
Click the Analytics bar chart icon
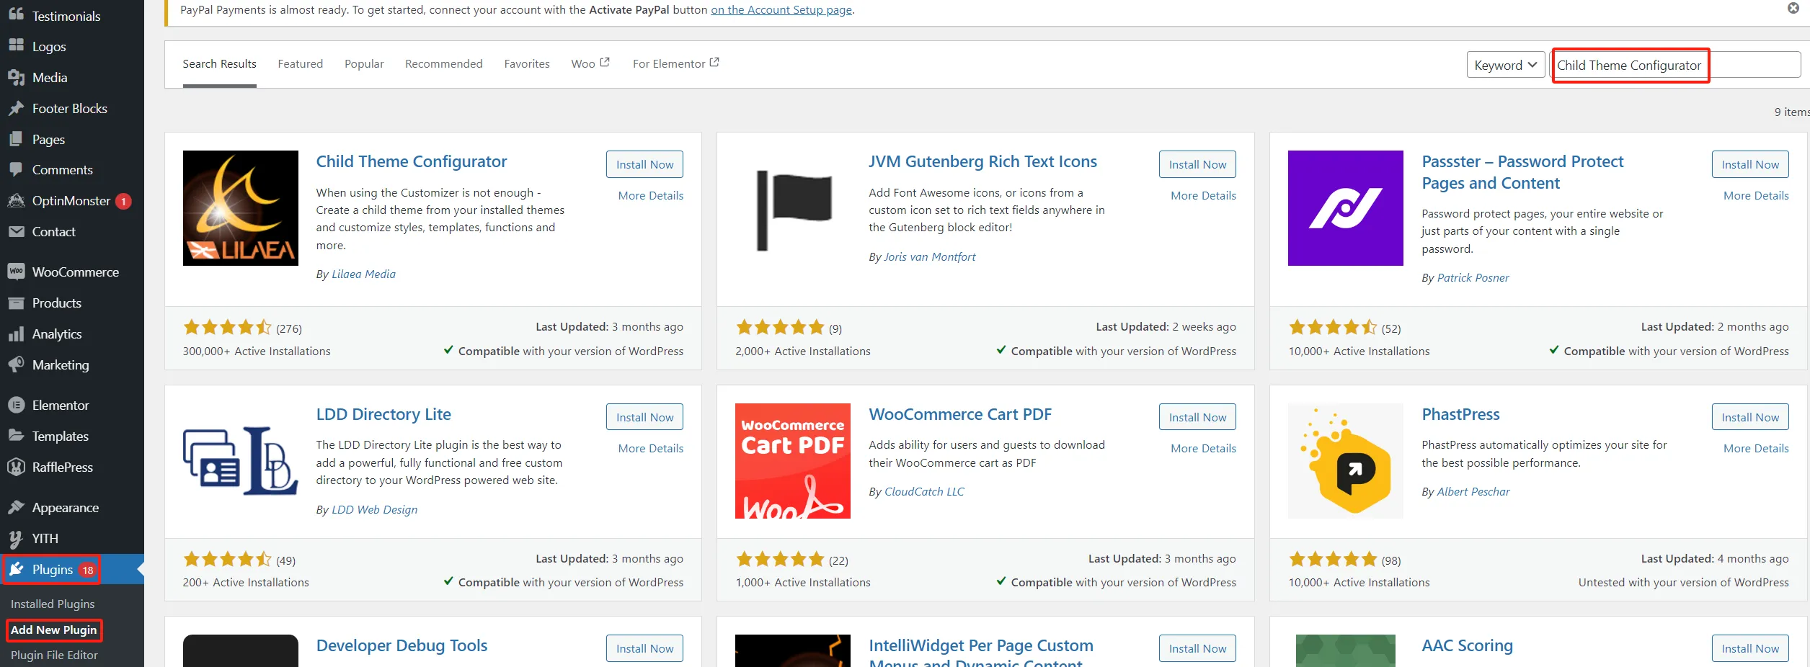16,334
